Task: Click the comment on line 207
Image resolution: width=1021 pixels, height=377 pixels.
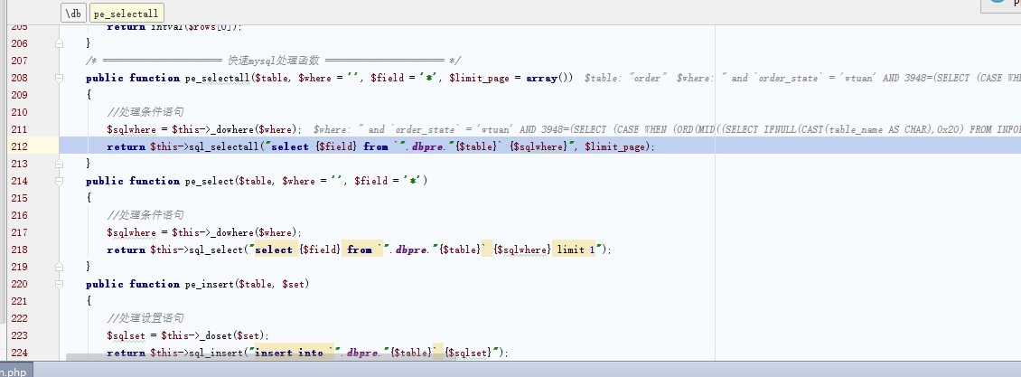Action: click(274, 61)
